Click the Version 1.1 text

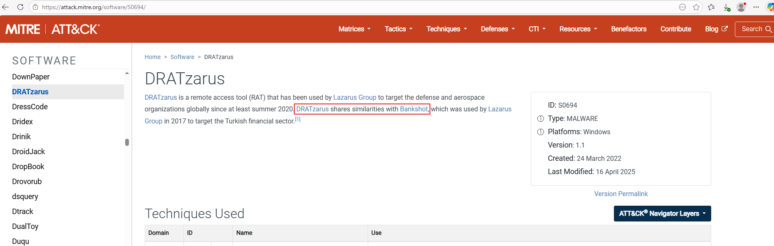[566, 145]
